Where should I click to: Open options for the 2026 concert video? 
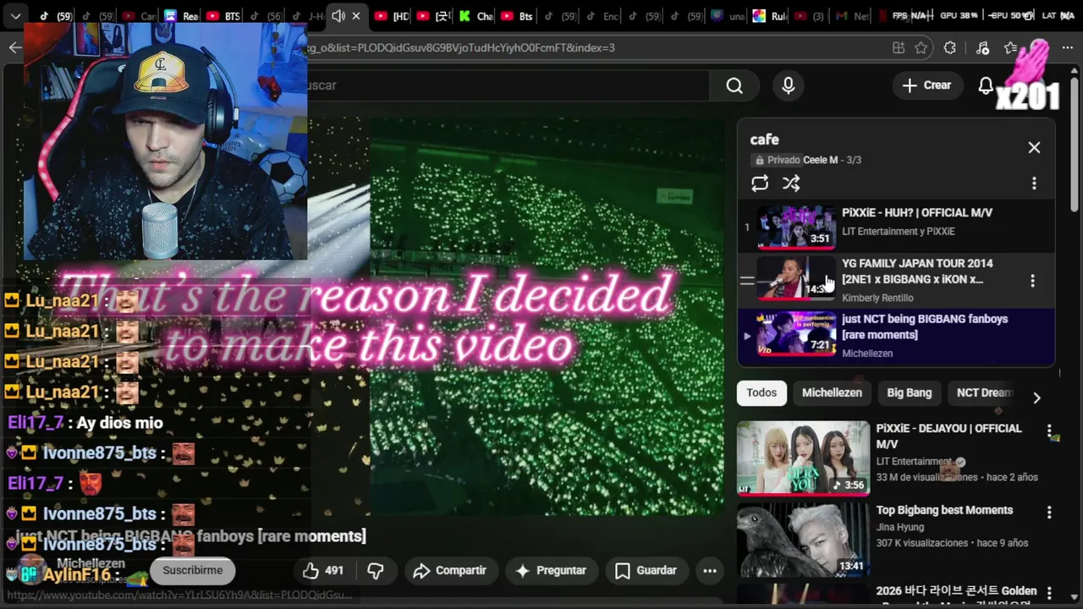[1049, 592]
